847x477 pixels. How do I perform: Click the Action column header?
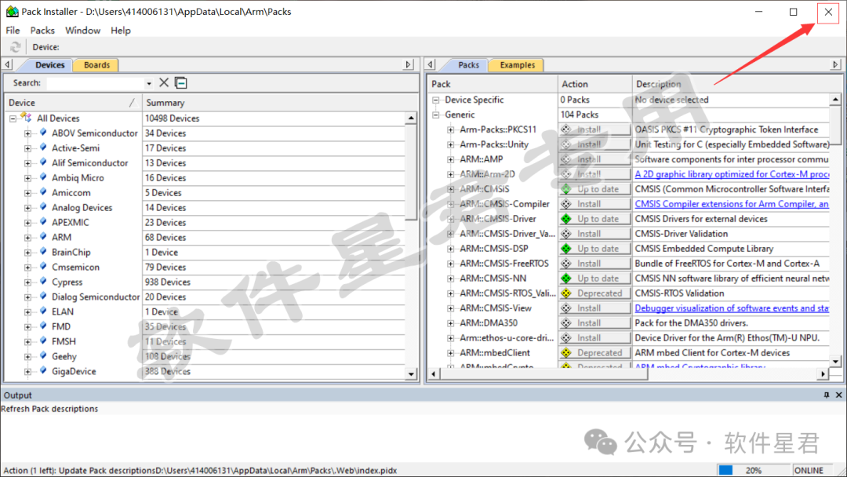[x=594, y=84]
